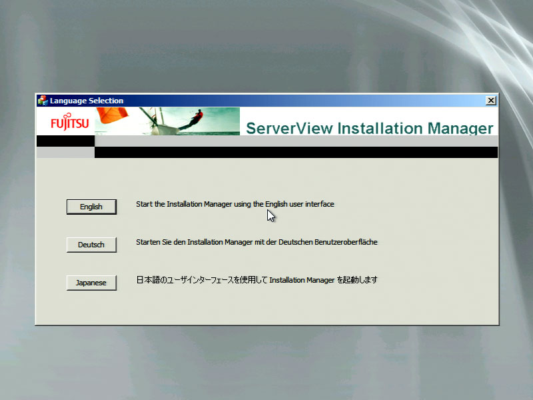Click the German description text 'Starten Sie den Installation Manager'

(194, 242)
